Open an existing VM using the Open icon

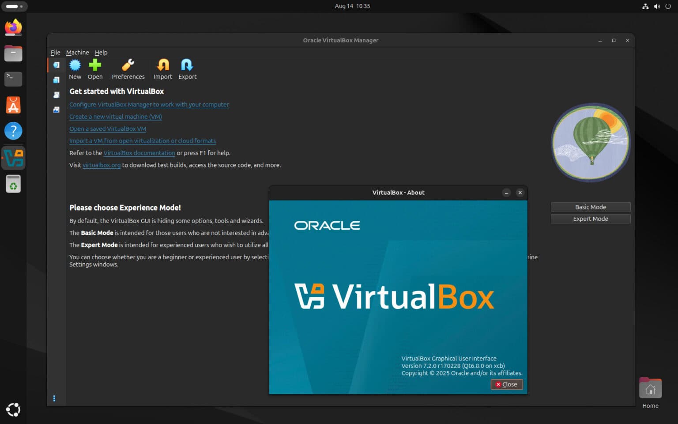(95, 68)
